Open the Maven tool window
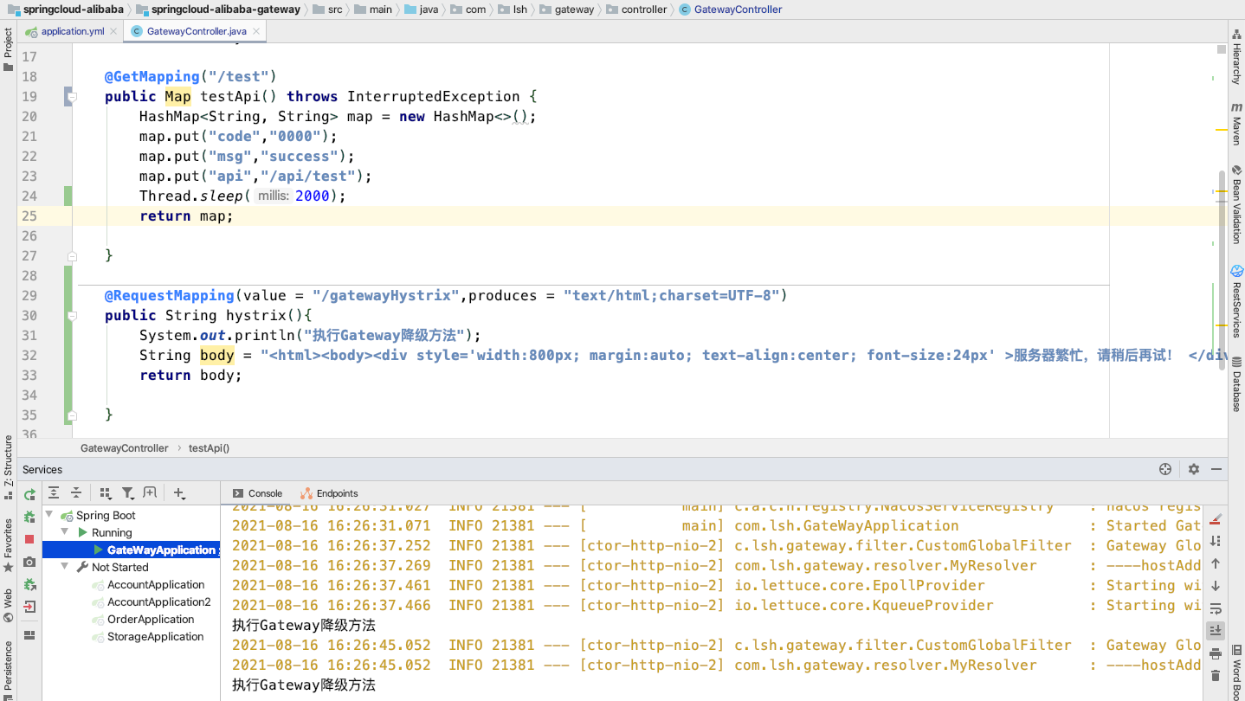The image size is (1245, 701). 1235,119
